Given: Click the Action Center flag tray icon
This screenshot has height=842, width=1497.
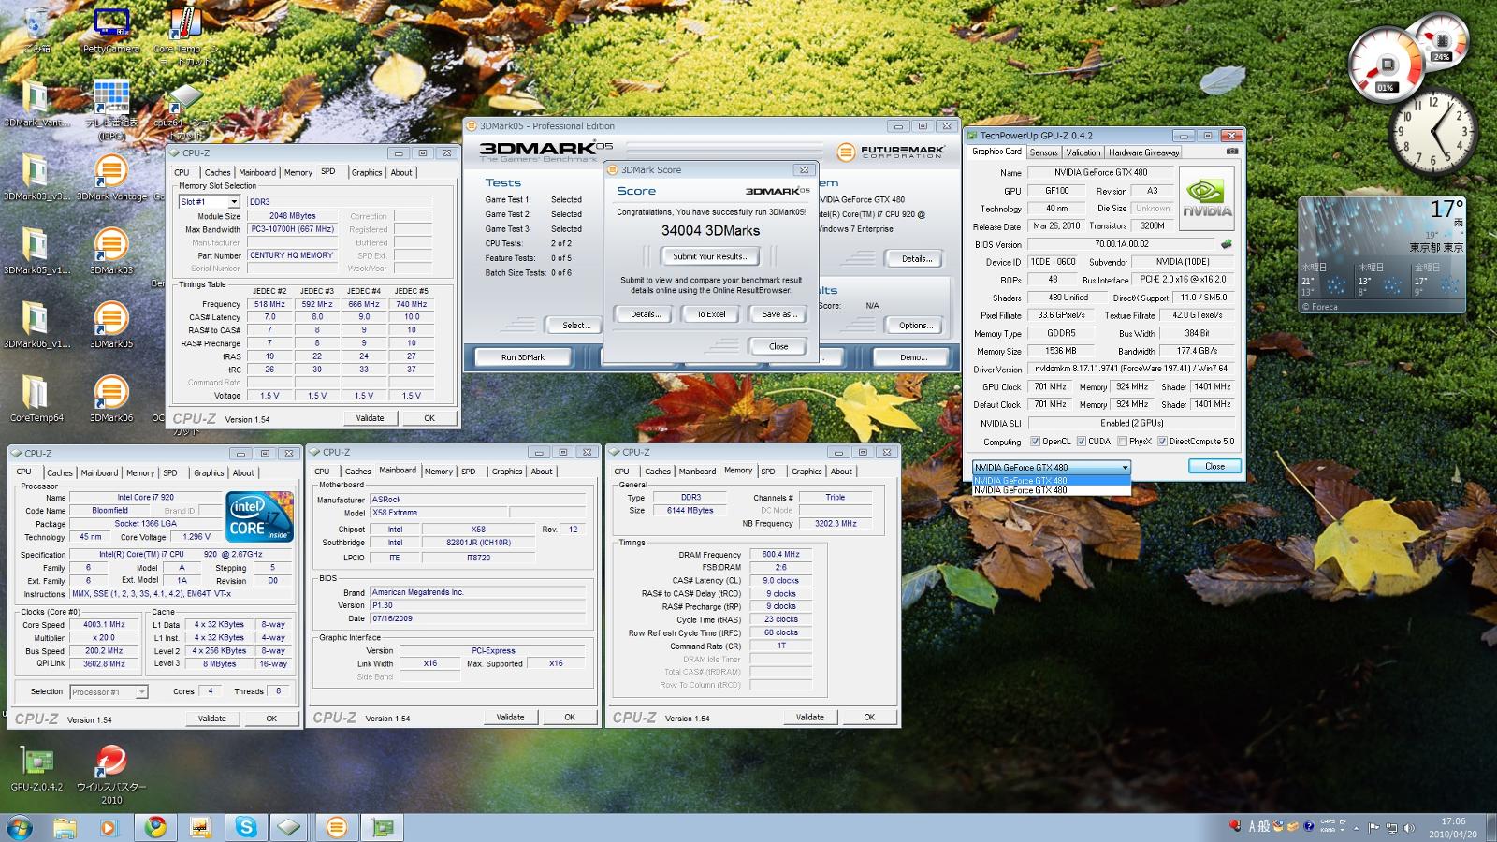Looking at the screenshot, I should tap(1373, 827).
